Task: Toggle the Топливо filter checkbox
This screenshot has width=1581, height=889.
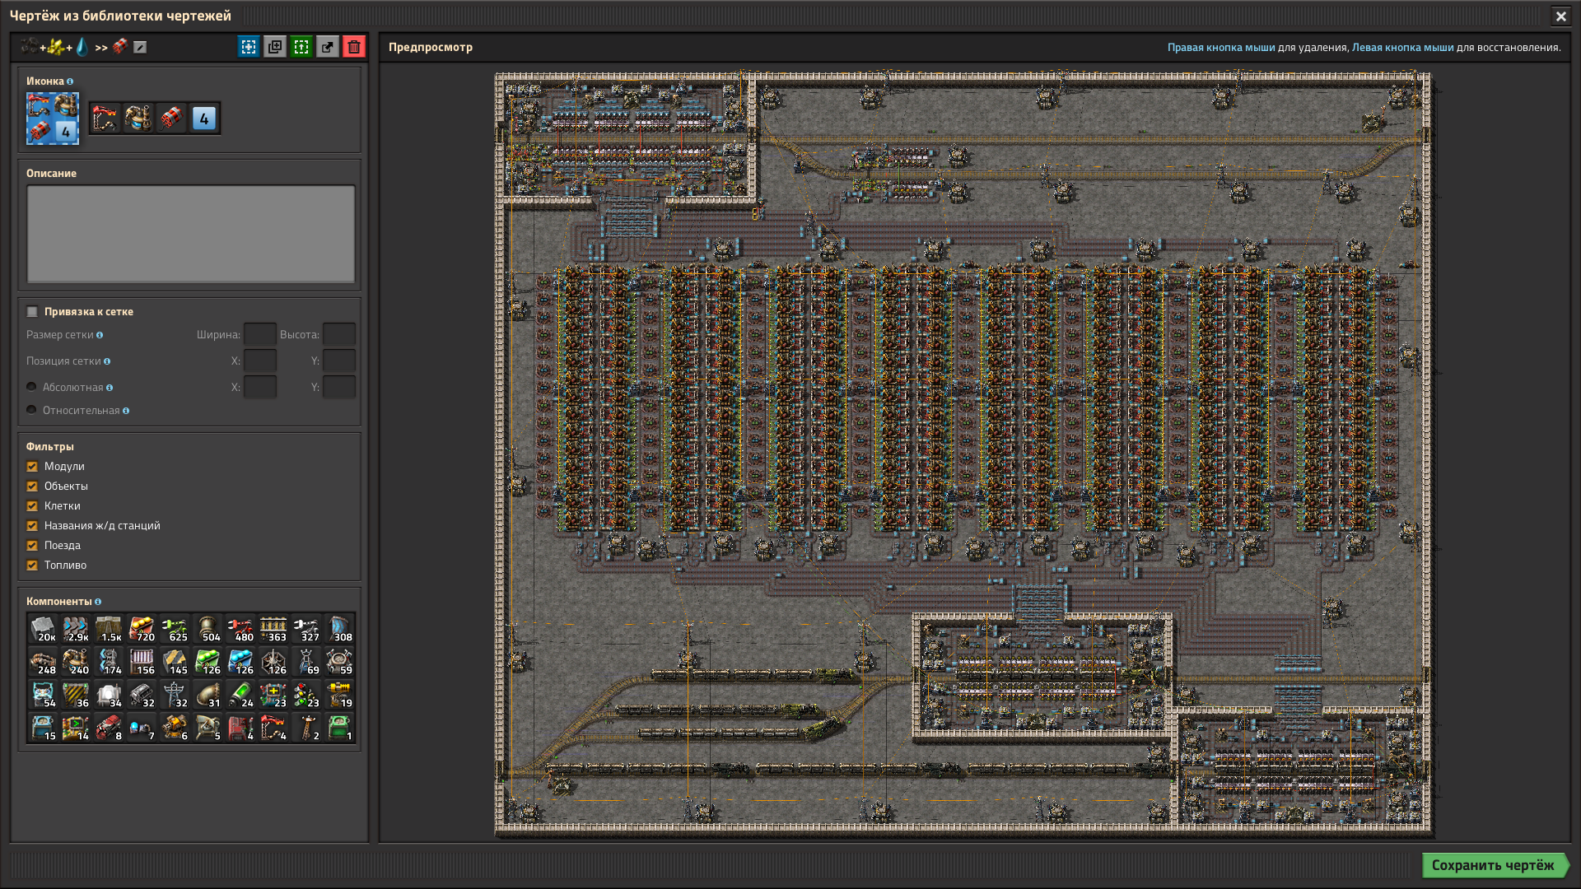Action: point(32,566)
